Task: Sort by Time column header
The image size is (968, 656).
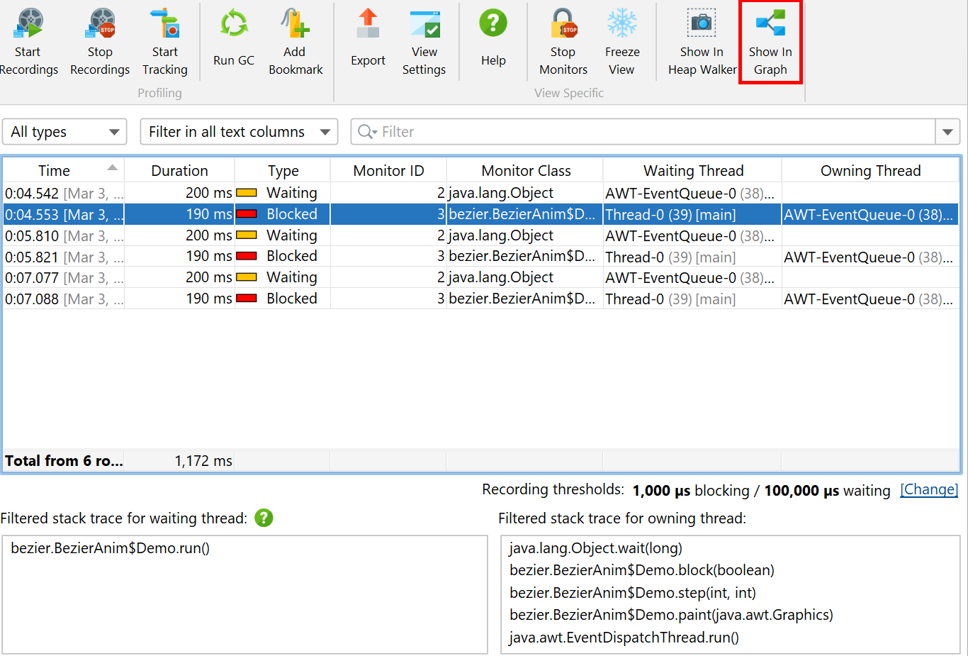Action: coord(64,171)
